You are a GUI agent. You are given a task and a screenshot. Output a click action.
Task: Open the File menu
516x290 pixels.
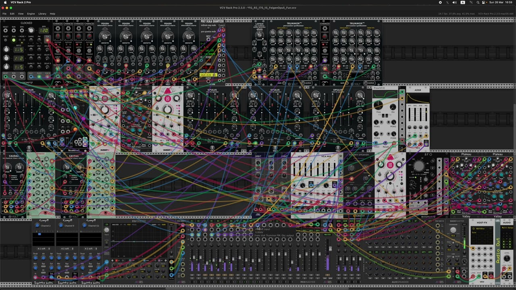coord(4,14)
